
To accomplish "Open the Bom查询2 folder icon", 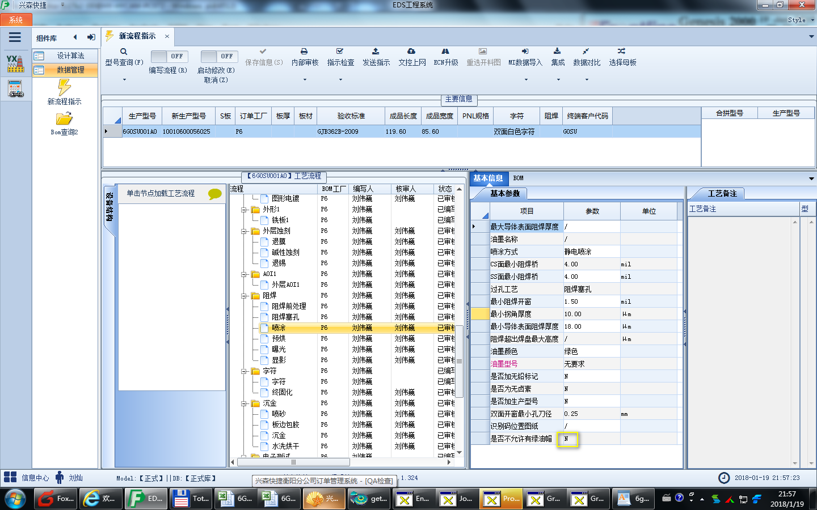I will coord(64,118).
